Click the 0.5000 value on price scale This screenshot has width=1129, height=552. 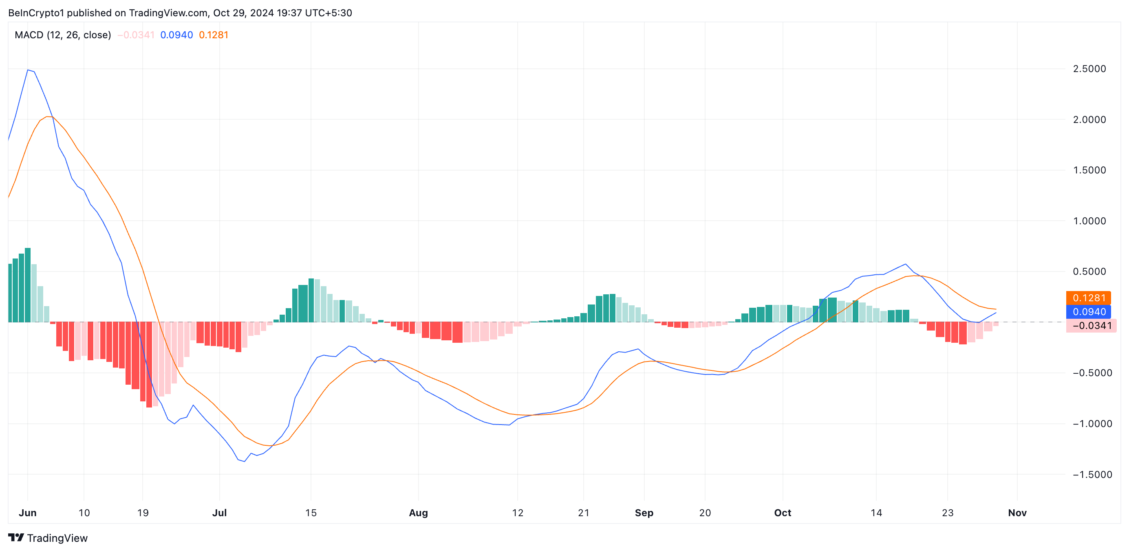[1089, 272]
